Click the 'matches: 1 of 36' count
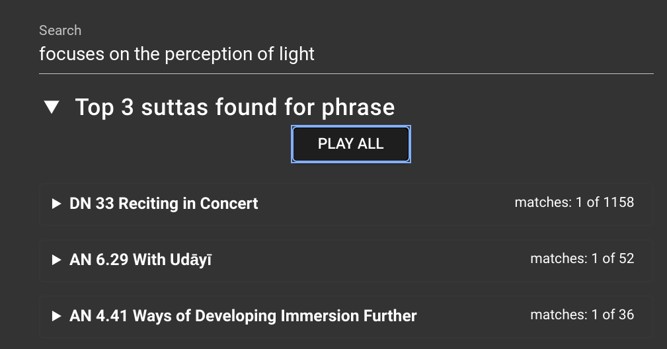Viewport: 667px width, 349px height. [582, 315]
